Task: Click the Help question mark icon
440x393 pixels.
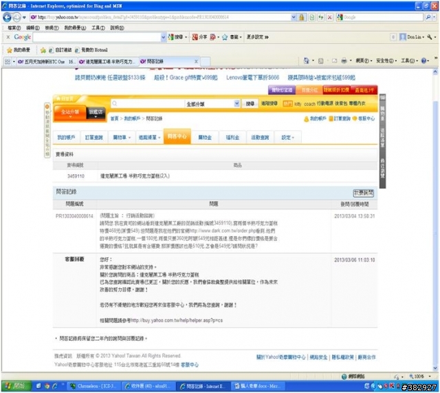Action: pos(423,61)
